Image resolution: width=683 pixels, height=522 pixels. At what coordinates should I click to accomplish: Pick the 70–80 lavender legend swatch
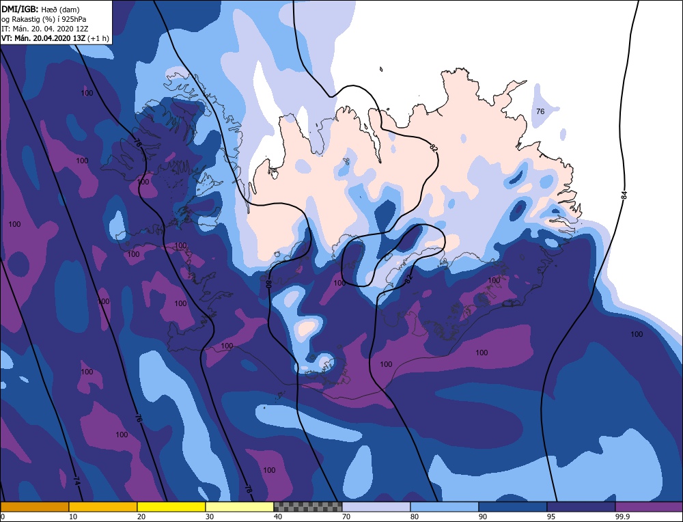[376, 507]
